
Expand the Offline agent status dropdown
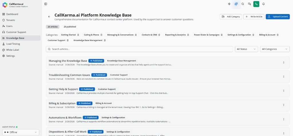21,132
